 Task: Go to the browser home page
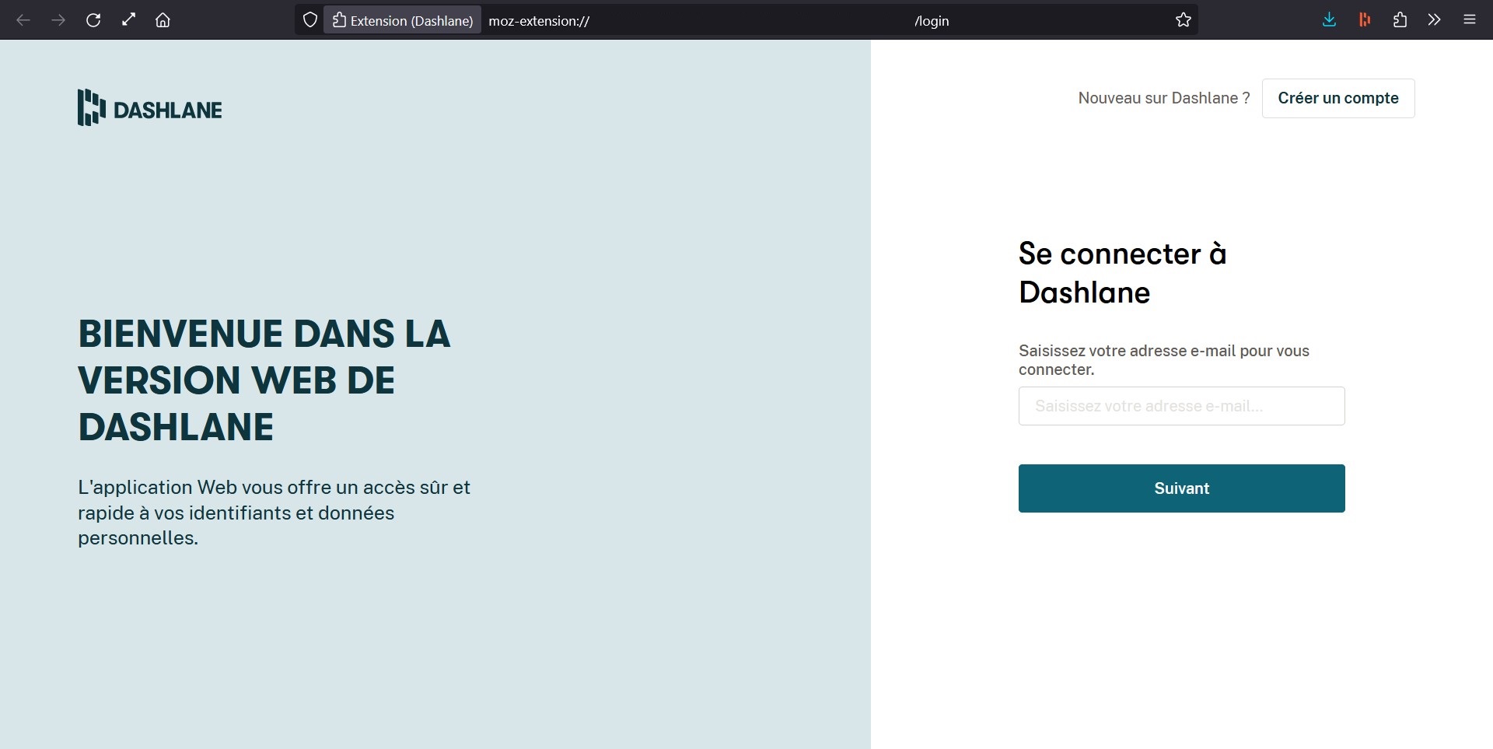coord(163,20)
